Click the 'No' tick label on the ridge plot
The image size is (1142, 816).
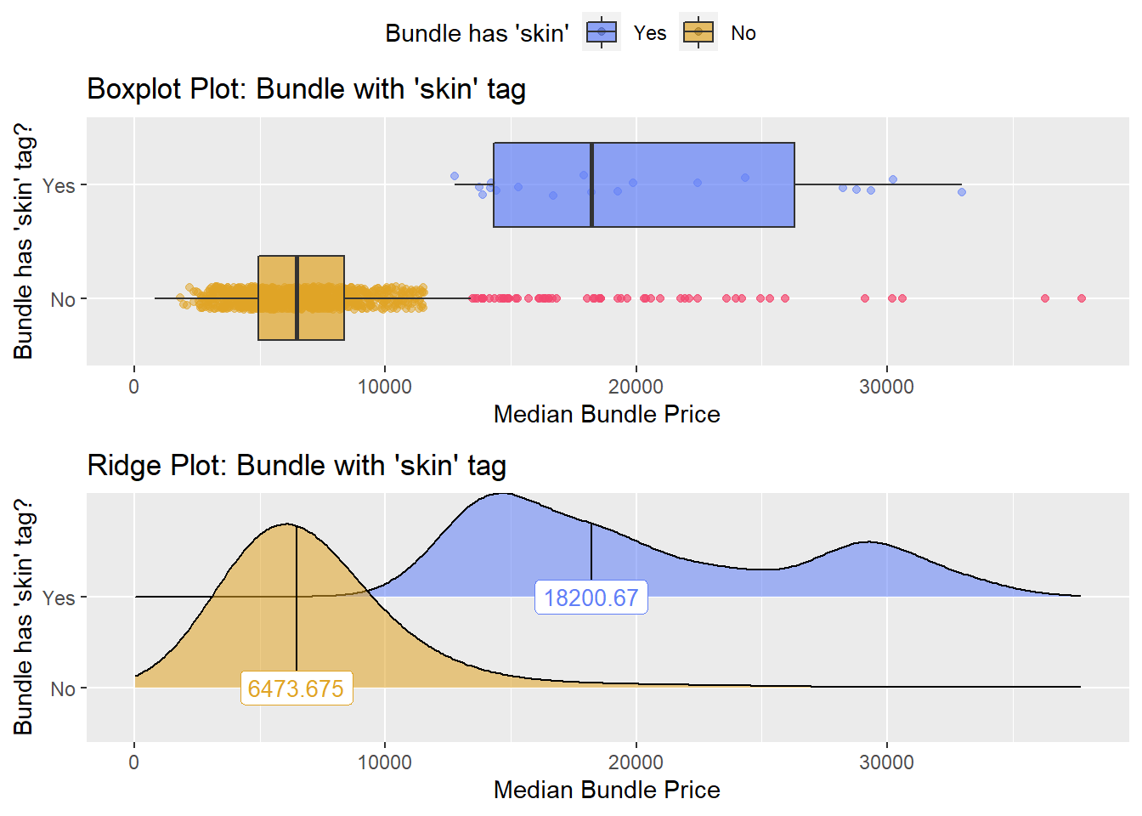63,688
